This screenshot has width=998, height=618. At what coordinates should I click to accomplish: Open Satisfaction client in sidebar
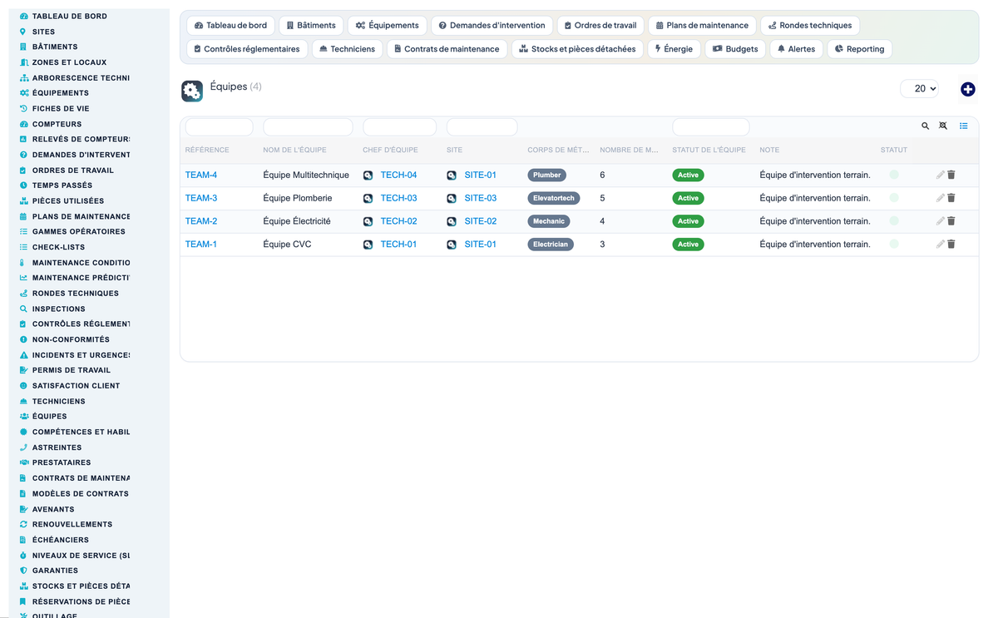(76, 386)
